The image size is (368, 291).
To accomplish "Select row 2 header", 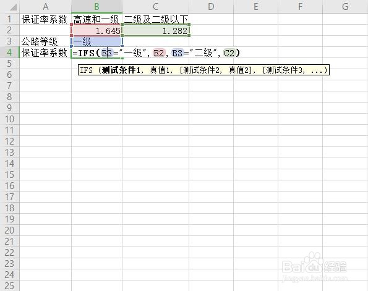I will [10, 30].
